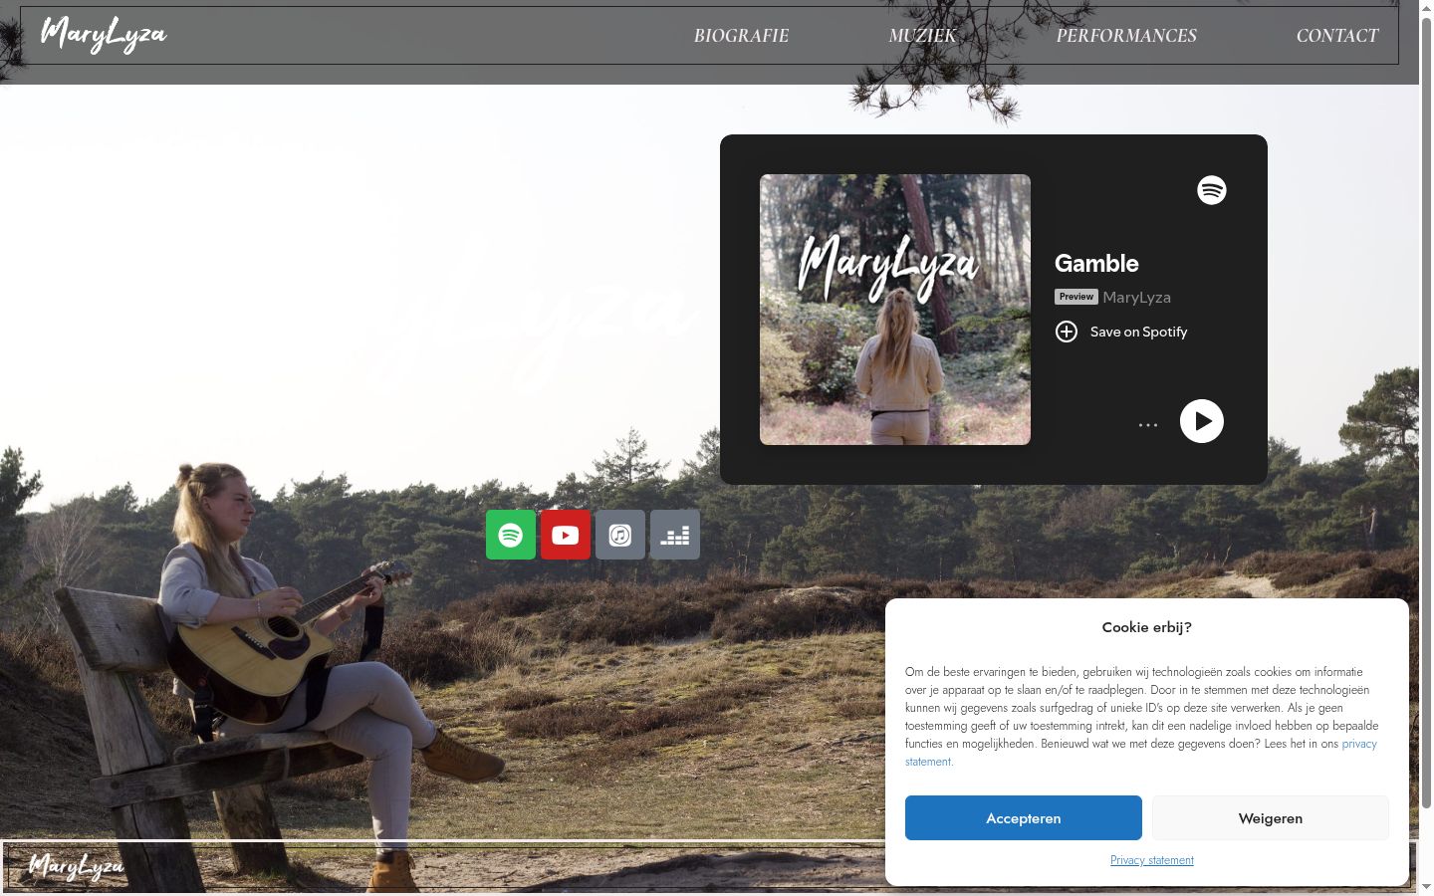The height and width of the screenshot is (896, 1434).
Task: Click the Gamble song title
Action: click(x=1096, y=264)
